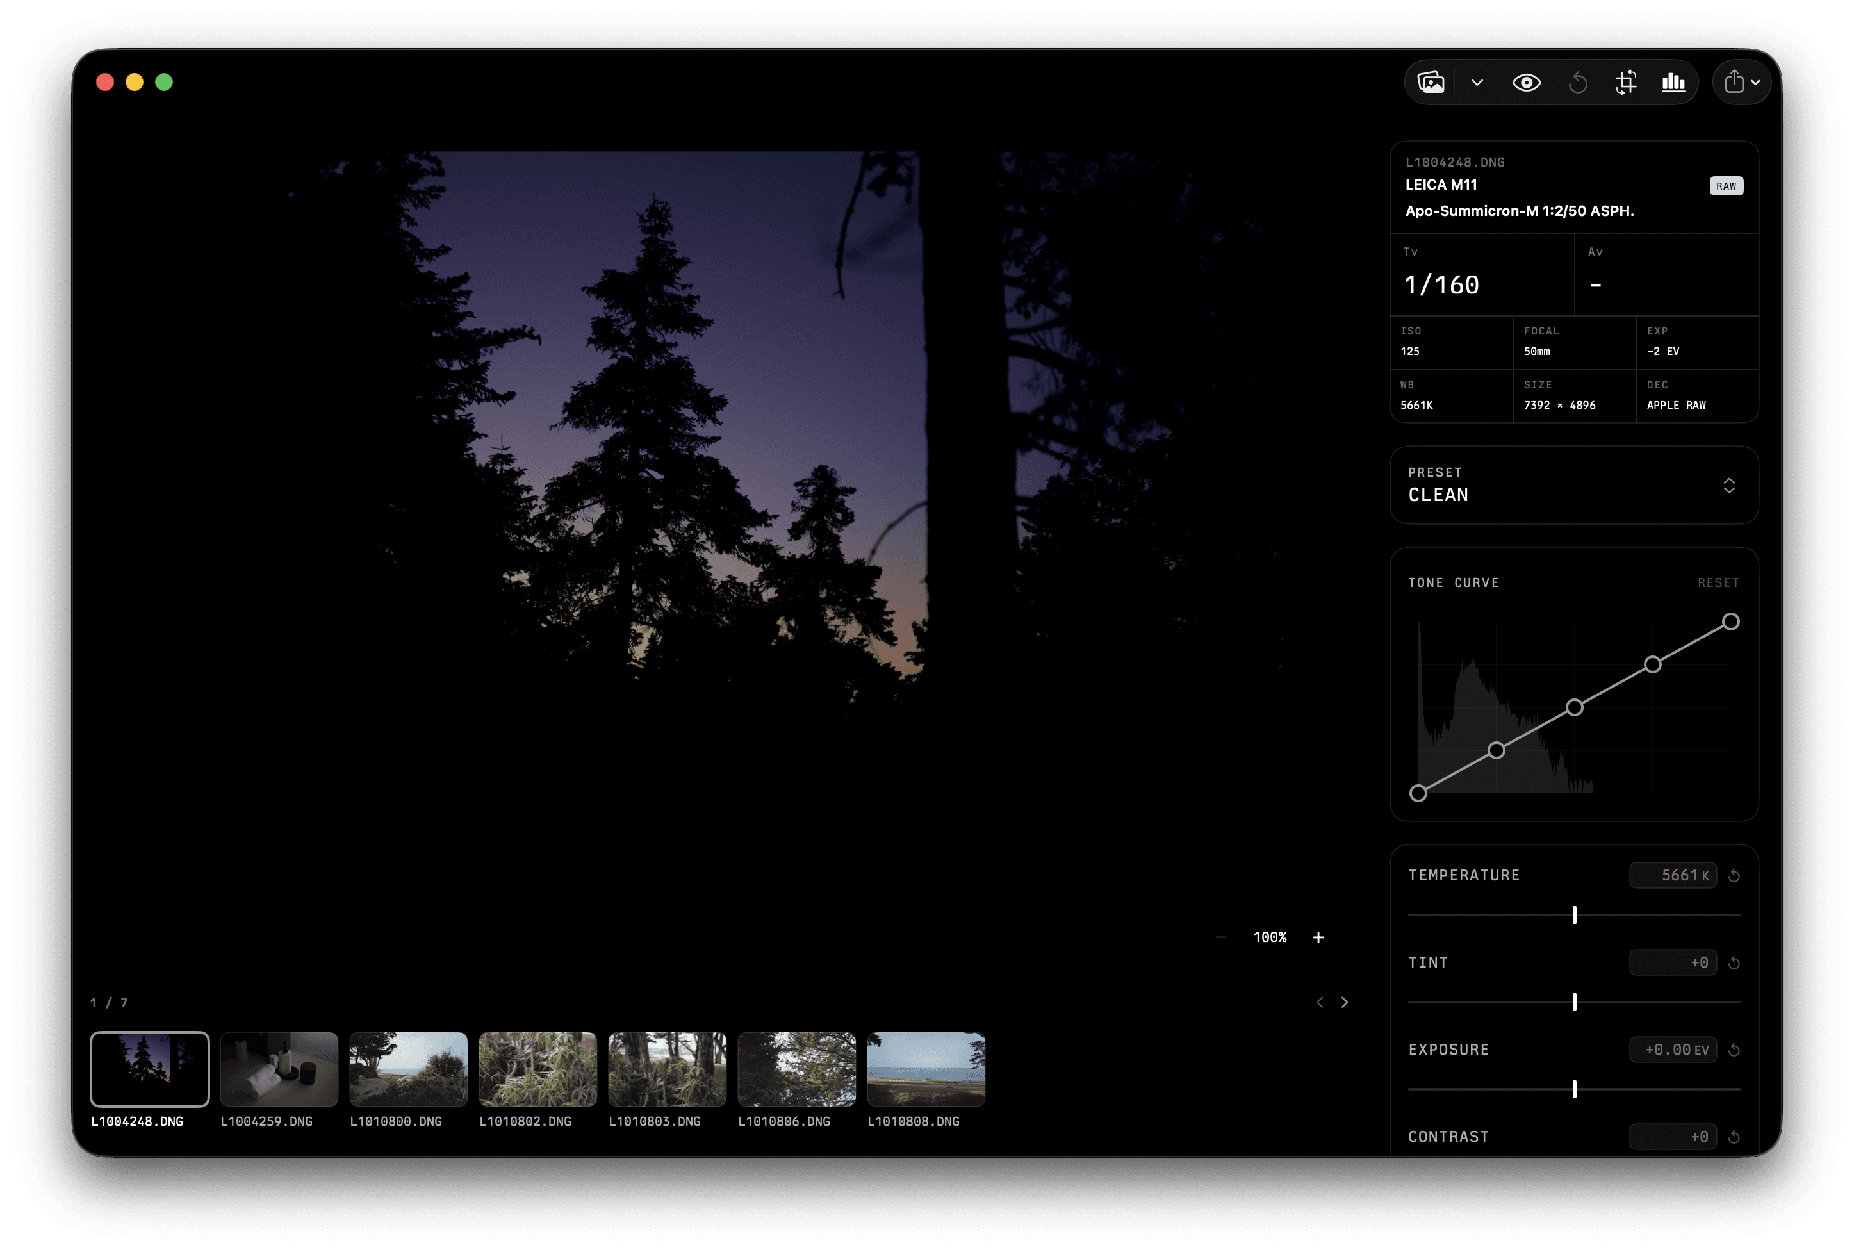Show the histogram panel

coord(1673,82)
